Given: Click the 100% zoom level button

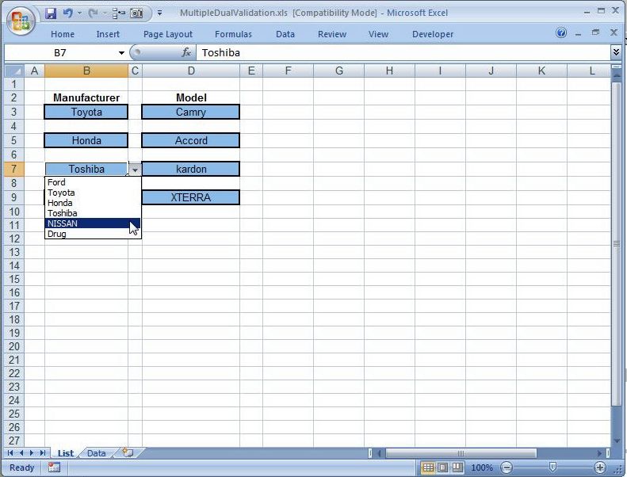Looking at the screenshot, I should 481,467.
